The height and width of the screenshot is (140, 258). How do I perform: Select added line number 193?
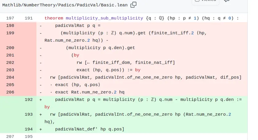29,114
